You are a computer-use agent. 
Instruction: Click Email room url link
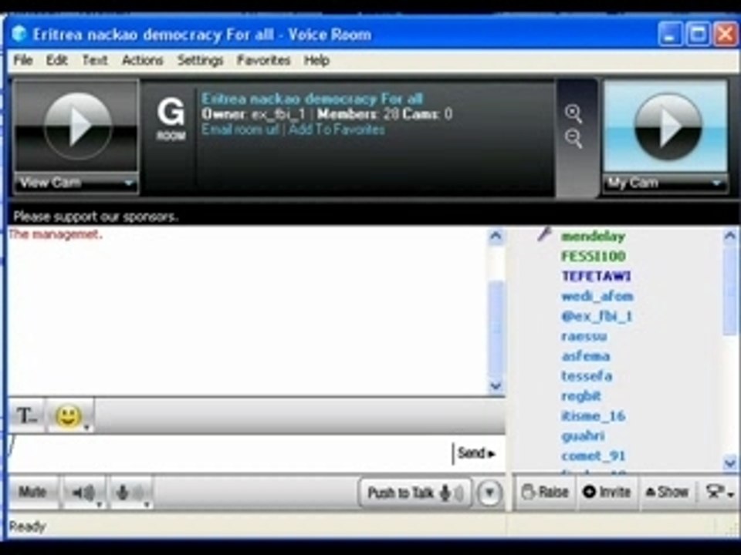click(240, 129)
